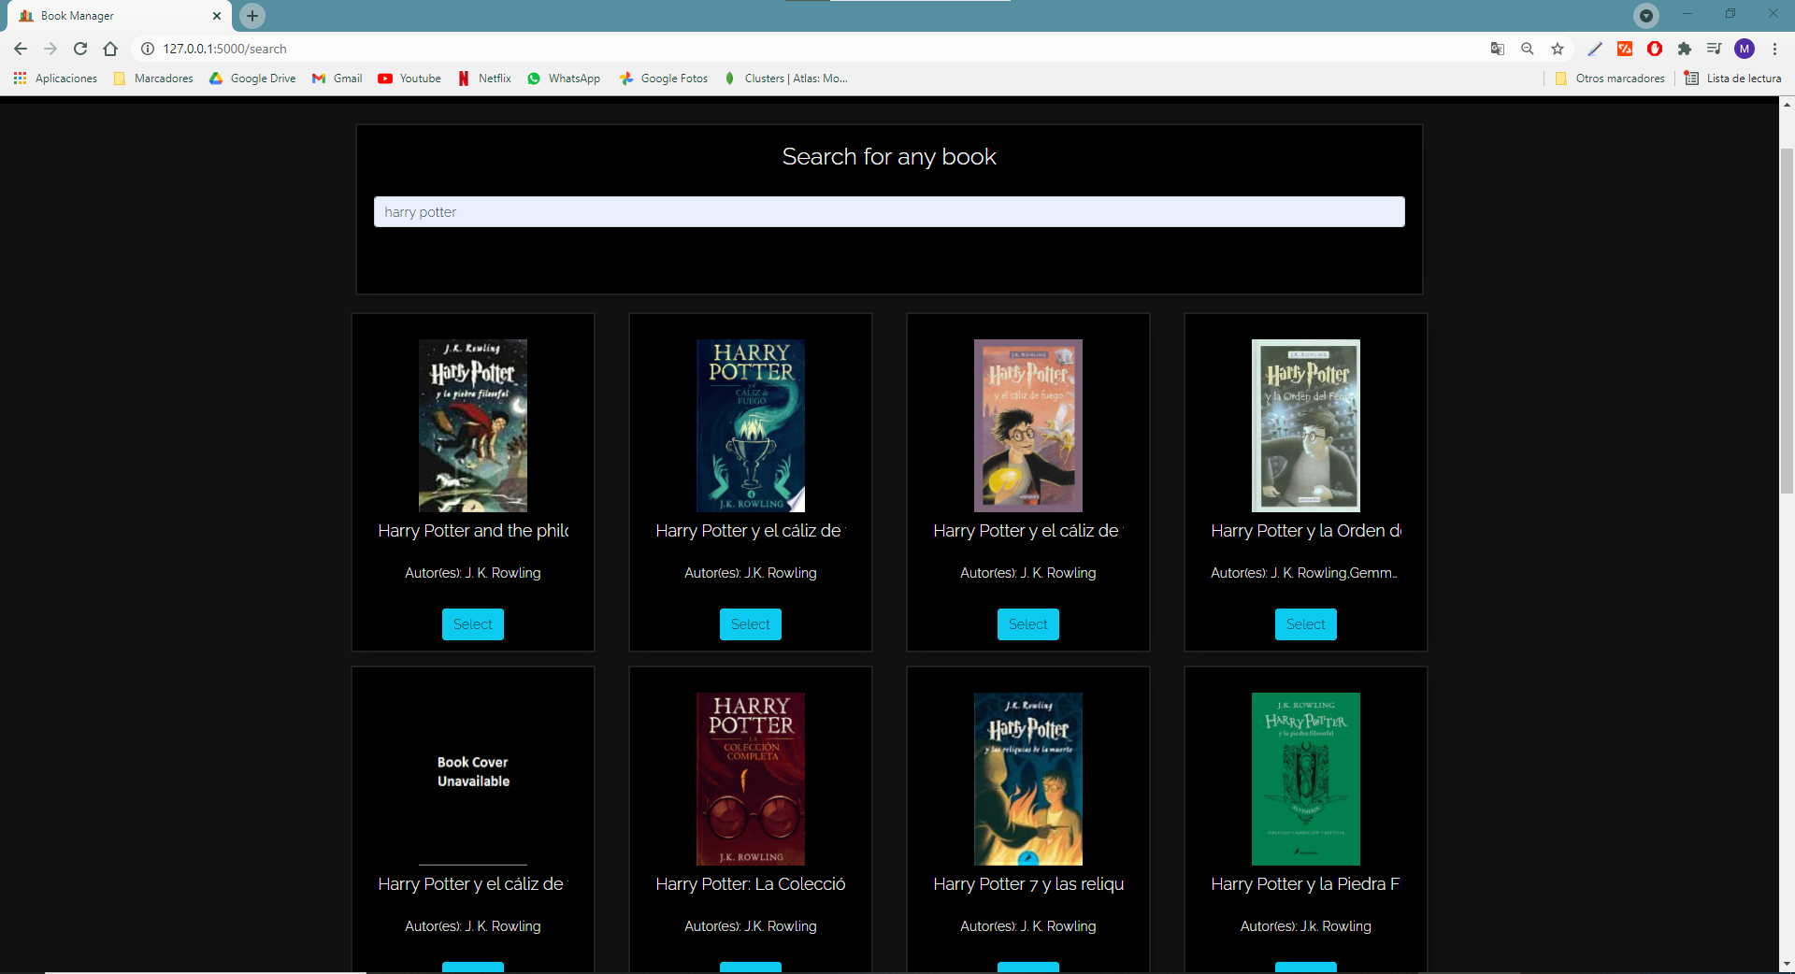1795x974 pixels.
Task: Click the page vertical scrollbar
Action: point(1787,321)
